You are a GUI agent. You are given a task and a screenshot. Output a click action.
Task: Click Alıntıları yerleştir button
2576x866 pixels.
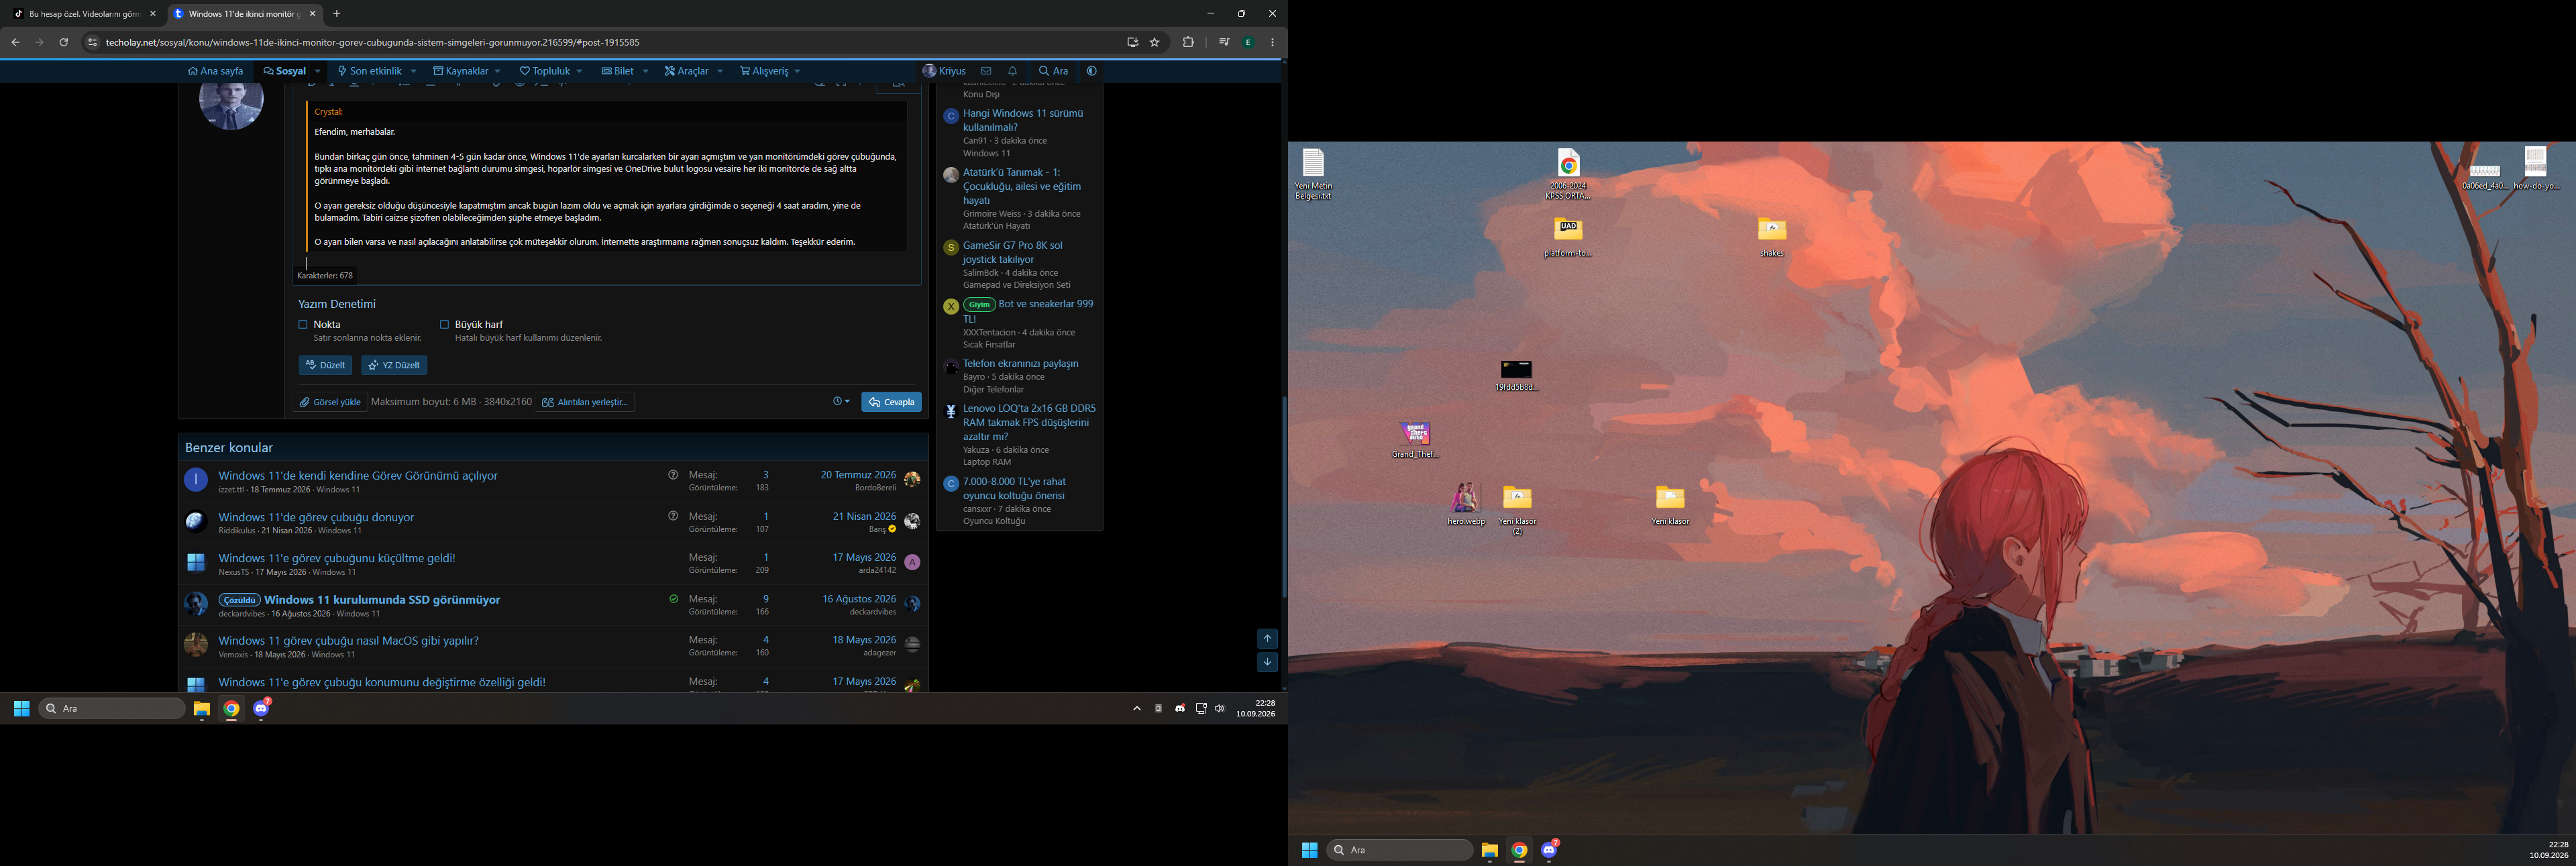coord(584,402)
